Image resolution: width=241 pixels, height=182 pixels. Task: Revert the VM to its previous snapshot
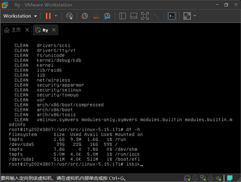(x=96, y=16)
